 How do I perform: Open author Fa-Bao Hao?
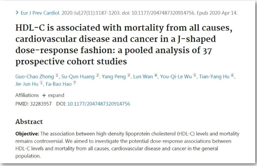coord(59,84)
